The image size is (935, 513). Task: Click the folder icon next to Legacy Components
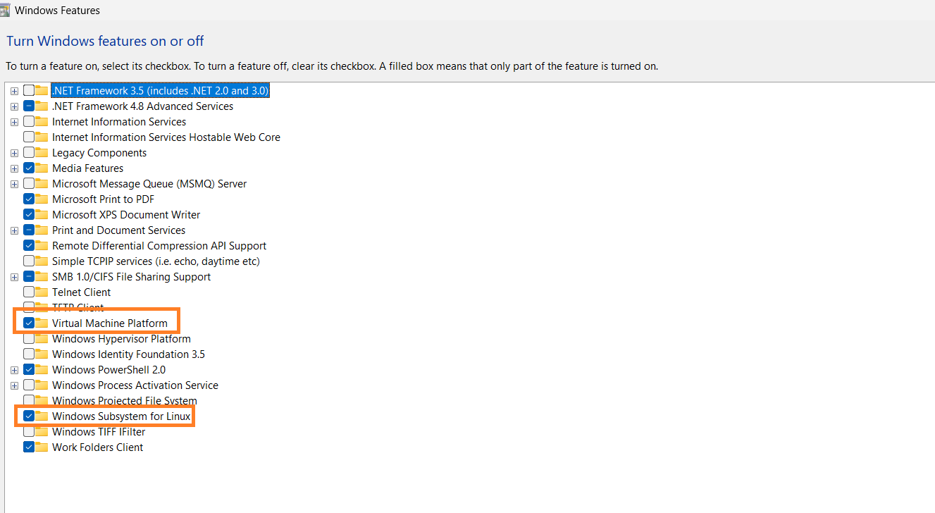(42, 152)
